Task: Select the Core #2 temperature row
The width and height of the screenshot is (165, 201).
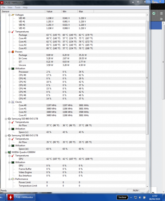Action: coord(82,45)
